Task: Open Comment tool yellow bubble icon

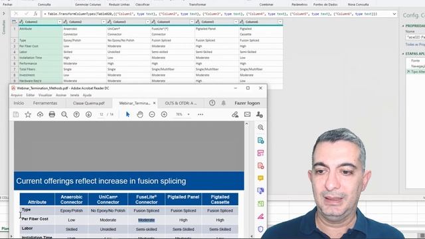Action: click(x=260, y=179)
